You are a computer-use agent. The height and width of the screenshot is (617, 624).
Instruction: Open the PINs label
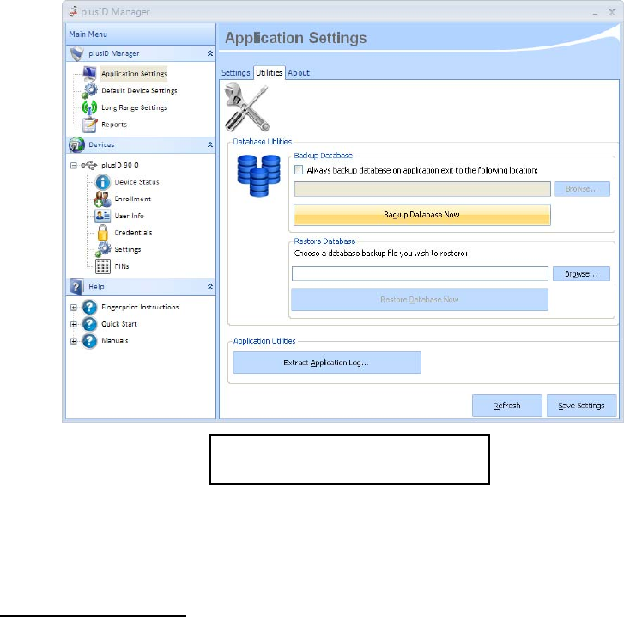[x=121, y=266]
